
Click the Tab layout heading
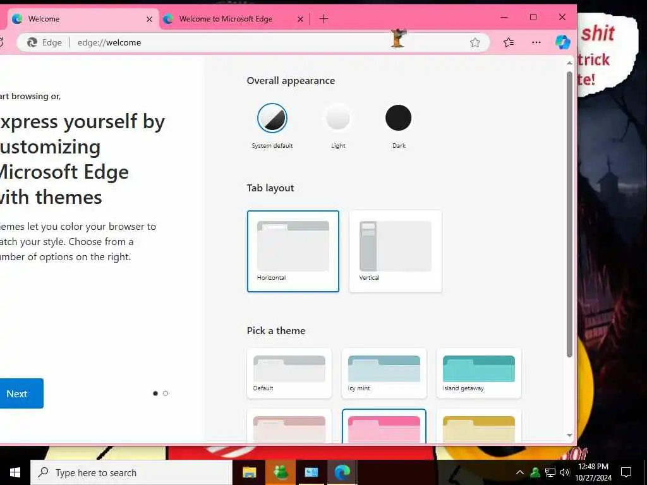click(x=270, y=188)
